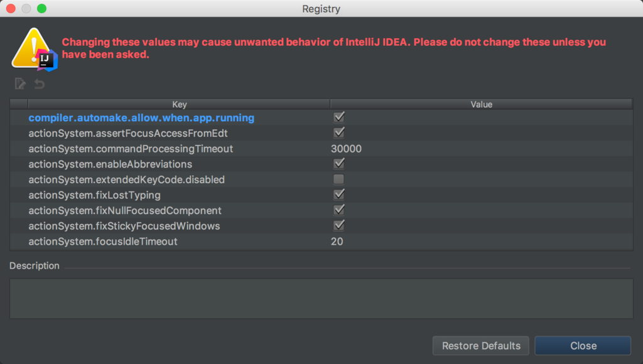Sort by the Key column header
This screenshot has height=364, width=643.
[179, 104]
